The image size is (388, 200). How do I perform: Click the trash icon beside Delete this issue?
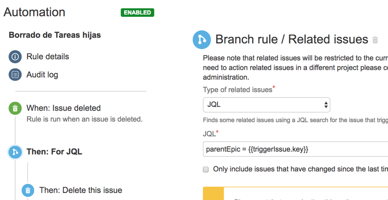[28, 190]
